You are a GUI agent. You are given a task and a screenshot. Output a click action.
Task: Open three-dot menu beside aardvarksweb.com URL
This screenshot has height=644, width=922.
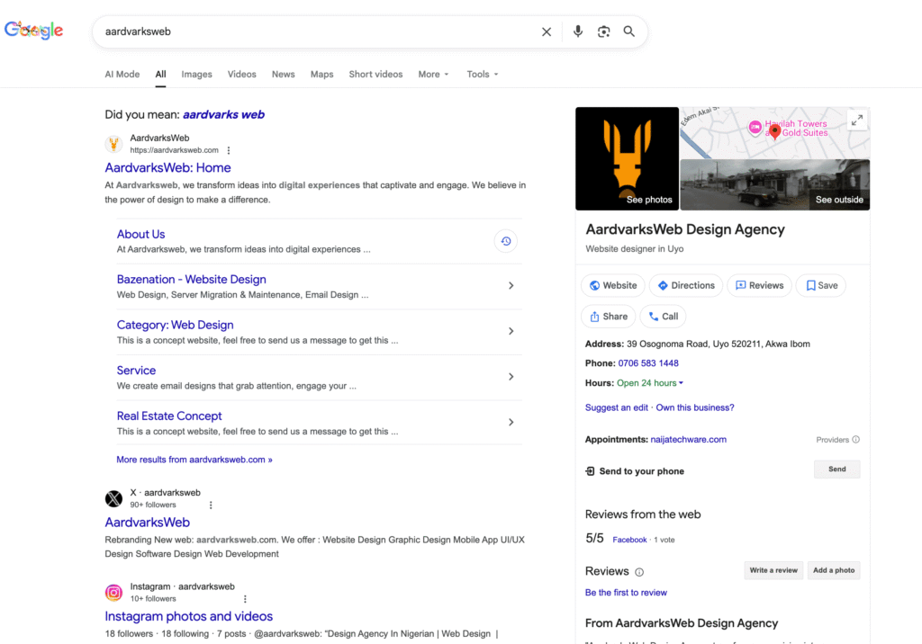click(229, 150)
